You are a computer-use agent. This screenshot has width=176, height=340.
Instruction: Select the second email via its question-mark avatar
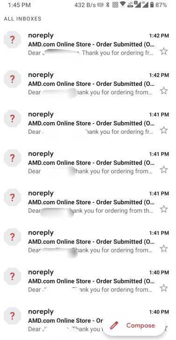12,79
